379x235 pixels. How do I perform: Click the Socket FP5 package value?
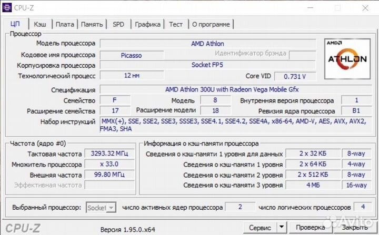click(x=207, y=65)
